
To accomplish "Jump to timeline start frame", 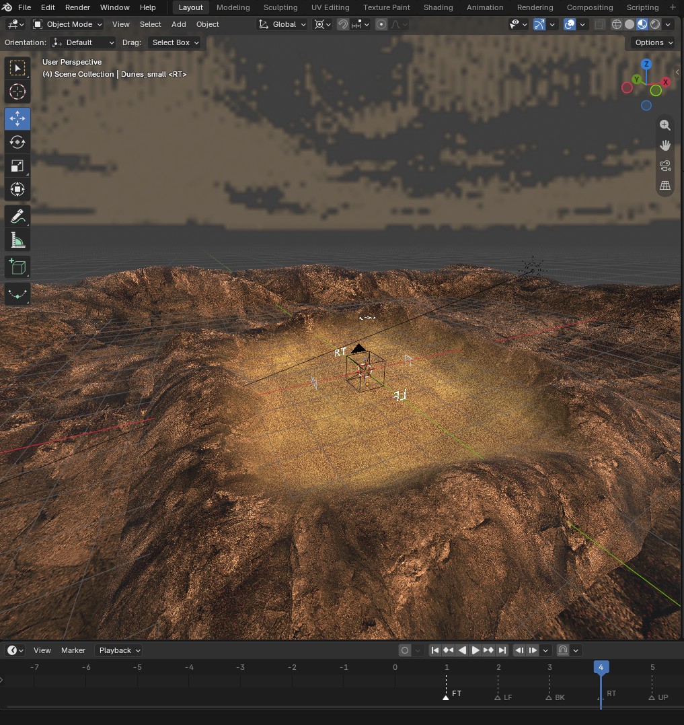I will point(434,650).
